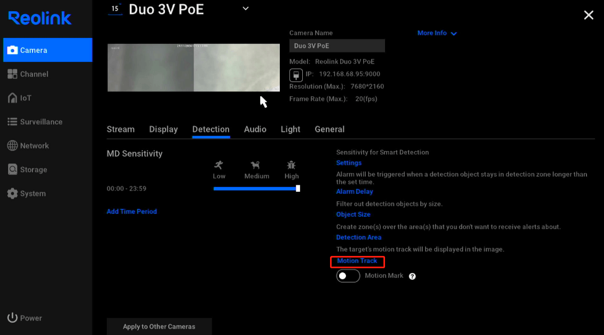
Task: Open the Surveillance list icon
Action: click(x=12, y=122)
